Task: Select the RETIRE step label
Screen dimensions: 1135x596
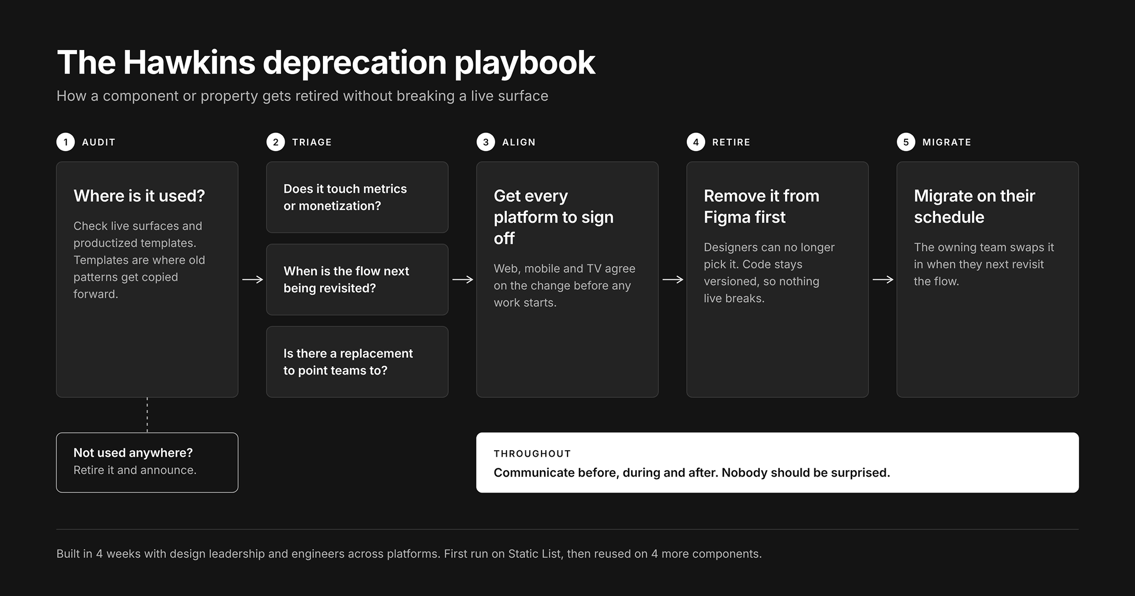Action: pos(731,142)
